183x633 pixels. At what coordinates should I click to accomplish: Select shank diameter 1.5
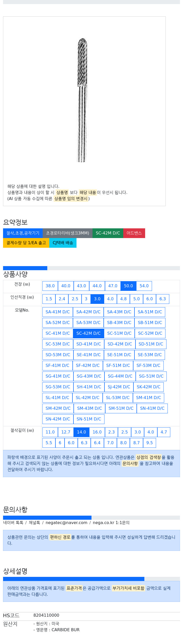pos(49,299)
